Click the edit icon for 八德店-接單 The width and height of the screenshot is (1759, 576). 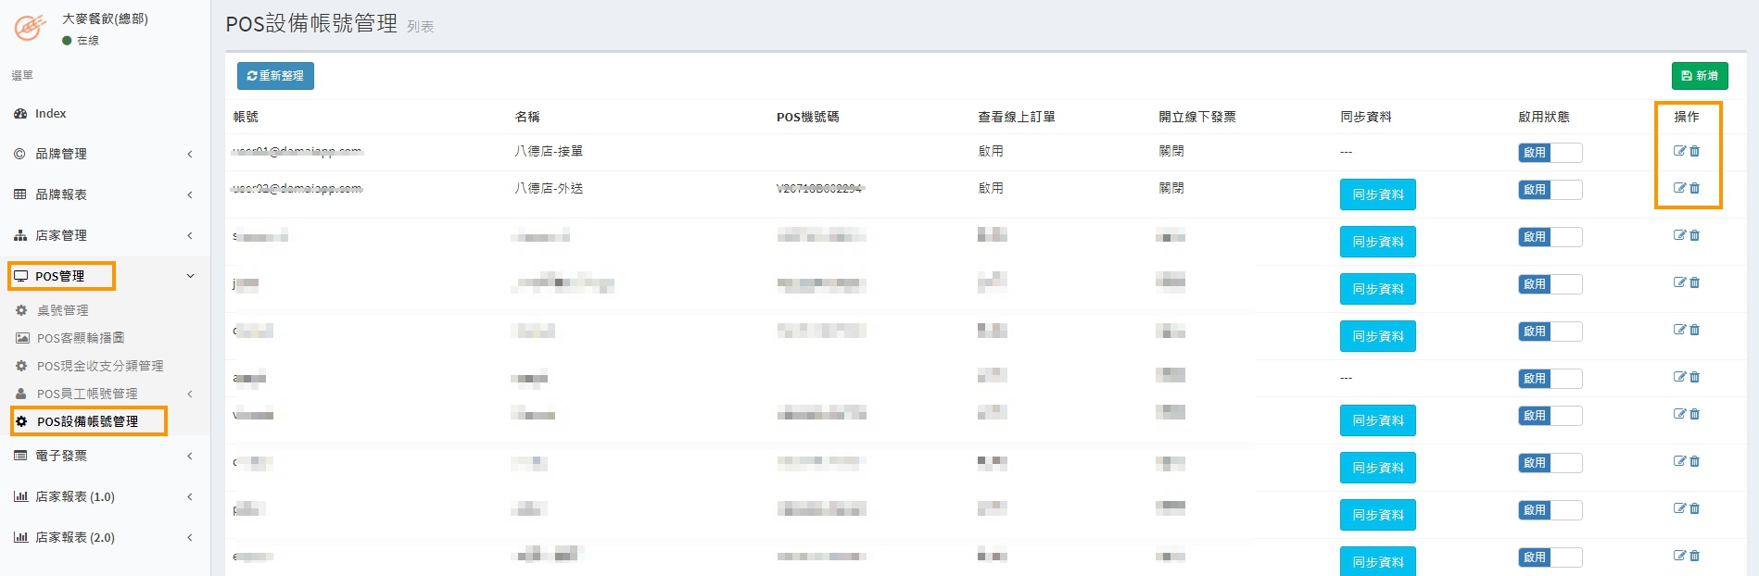coord(1678,151)
